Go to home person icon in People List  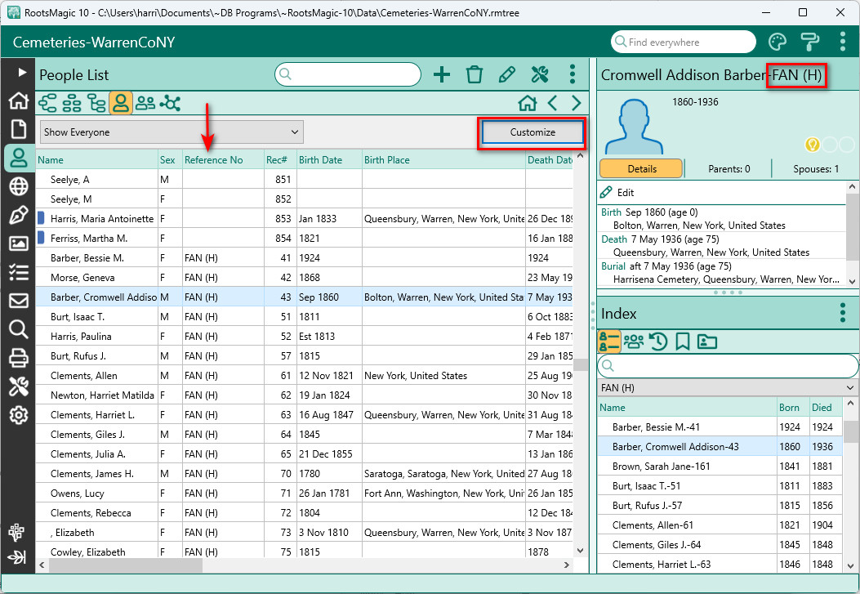[527, 103]
